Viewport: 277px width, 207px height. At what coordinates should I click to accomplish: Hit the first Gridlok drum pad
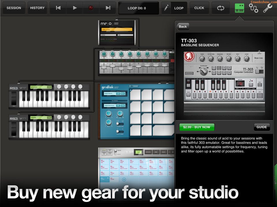(135, 95)
